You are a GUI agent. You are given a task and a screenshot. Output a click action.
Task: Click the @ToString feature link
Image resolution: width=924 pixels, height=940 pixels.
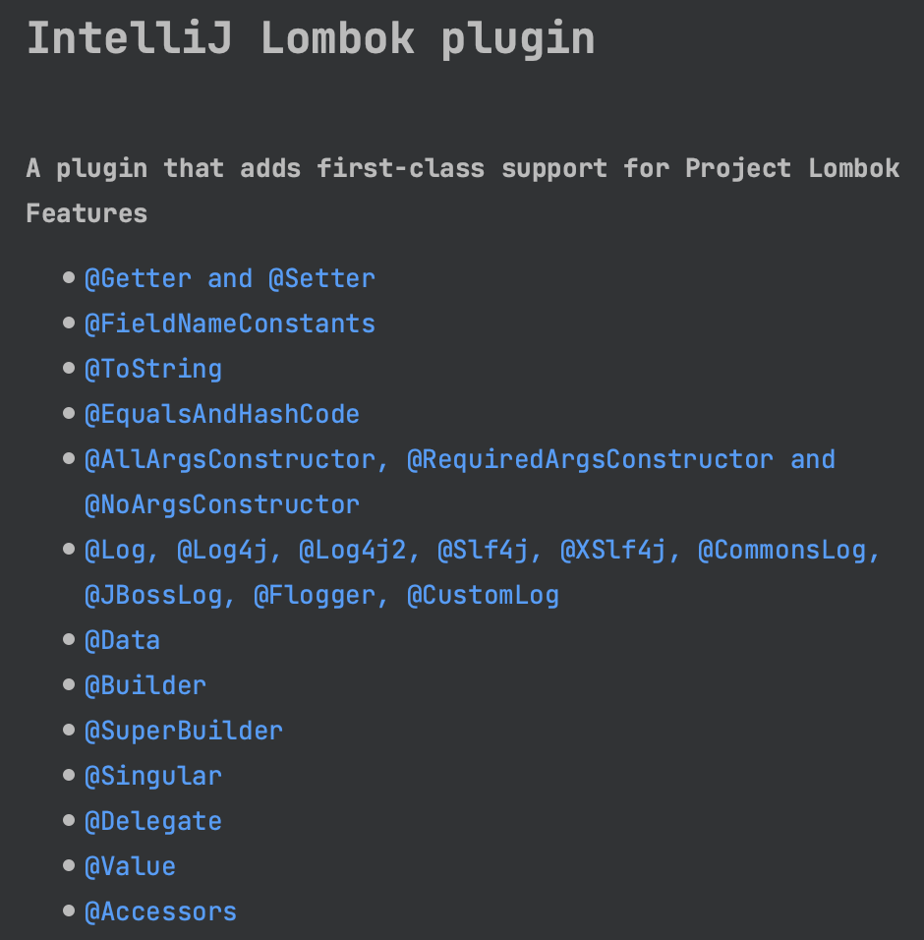(153, 370)
